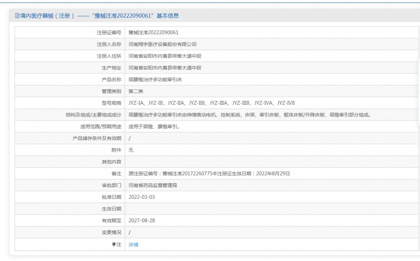Click the 注册证编号 row label
The height and width of the screenshot is (261, 420).
point(109,32)
